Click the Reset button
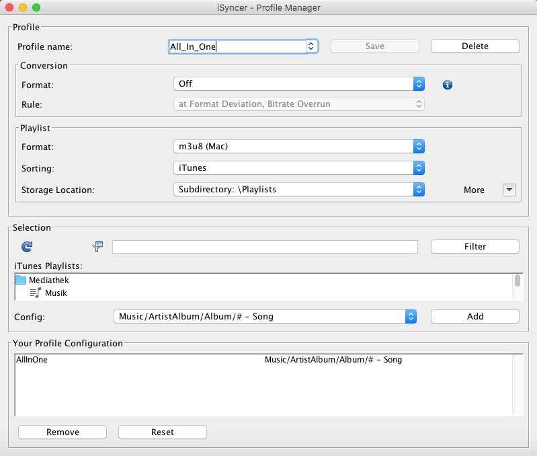Viewport: 537px width, 456px height. click(163, 432)
